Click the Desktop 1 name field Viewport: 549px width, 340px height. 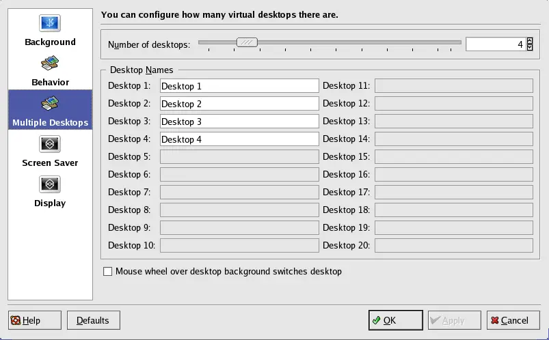click(239, 86)
